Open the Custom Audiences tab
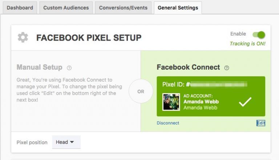Image resolution: width=279 pixels, height=160 pixels. coord(66,8)
